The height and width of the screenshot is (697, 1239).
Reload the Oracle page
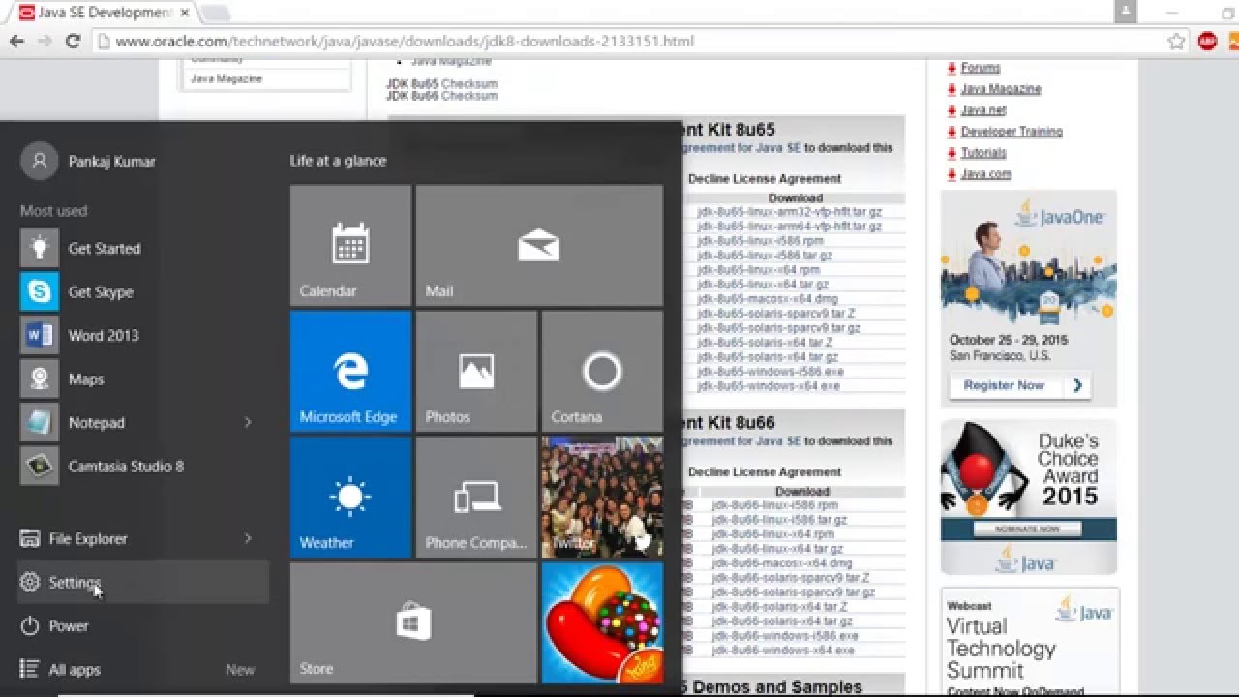[72, 42]
